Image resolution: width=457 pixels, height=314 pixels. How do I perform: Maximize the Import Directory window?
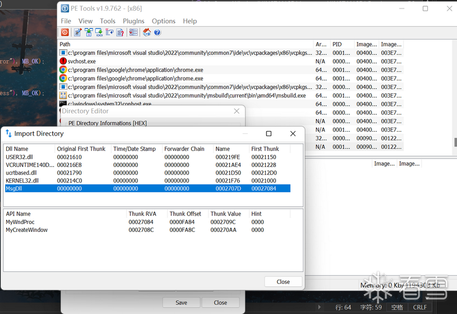tap(269, 133)
